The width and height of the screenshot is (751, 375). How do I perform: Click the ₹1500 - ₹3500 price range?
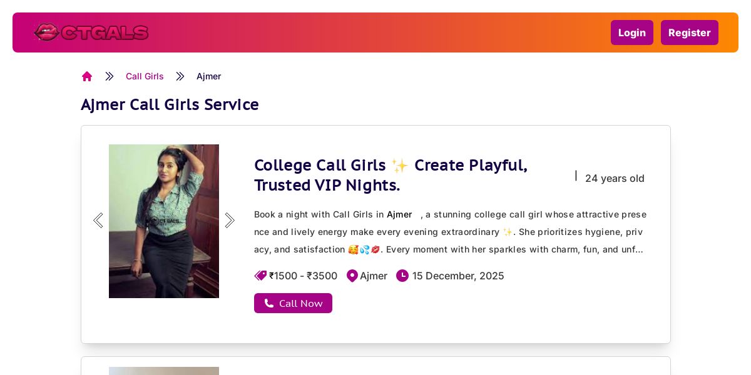pyautogui.click(x=304, y=276)
